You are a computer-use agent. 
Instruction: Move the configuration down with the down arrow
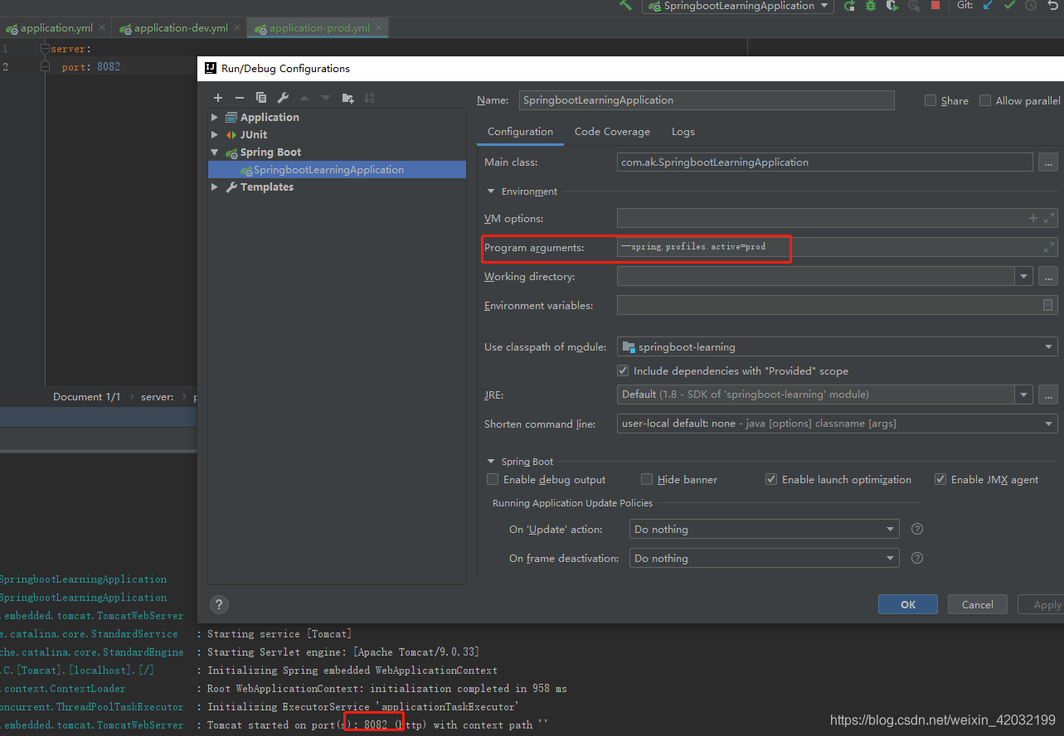click(x=326, y=98)
